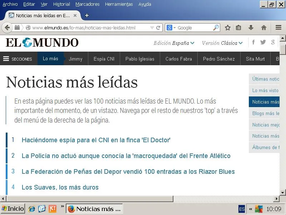Viewport: 286px width, 215px height.
Task: Open the Marcadores menu
Action: click(x=87, y=4)
